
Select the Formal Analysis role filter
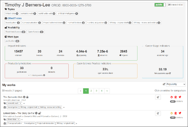(x=76, y=23)
